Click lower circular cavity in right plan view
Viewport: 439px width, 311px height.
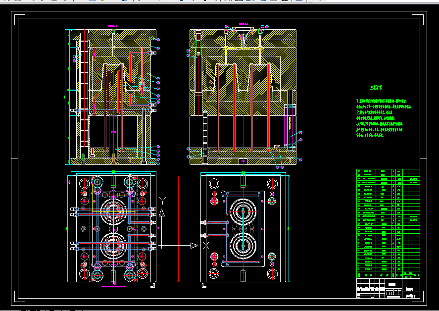pos(243,246)
